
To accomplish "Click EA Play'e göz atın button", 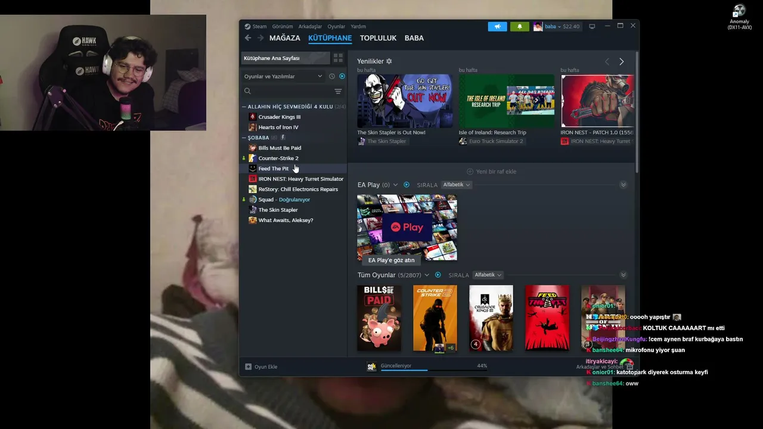I will [x=391, y=260].
